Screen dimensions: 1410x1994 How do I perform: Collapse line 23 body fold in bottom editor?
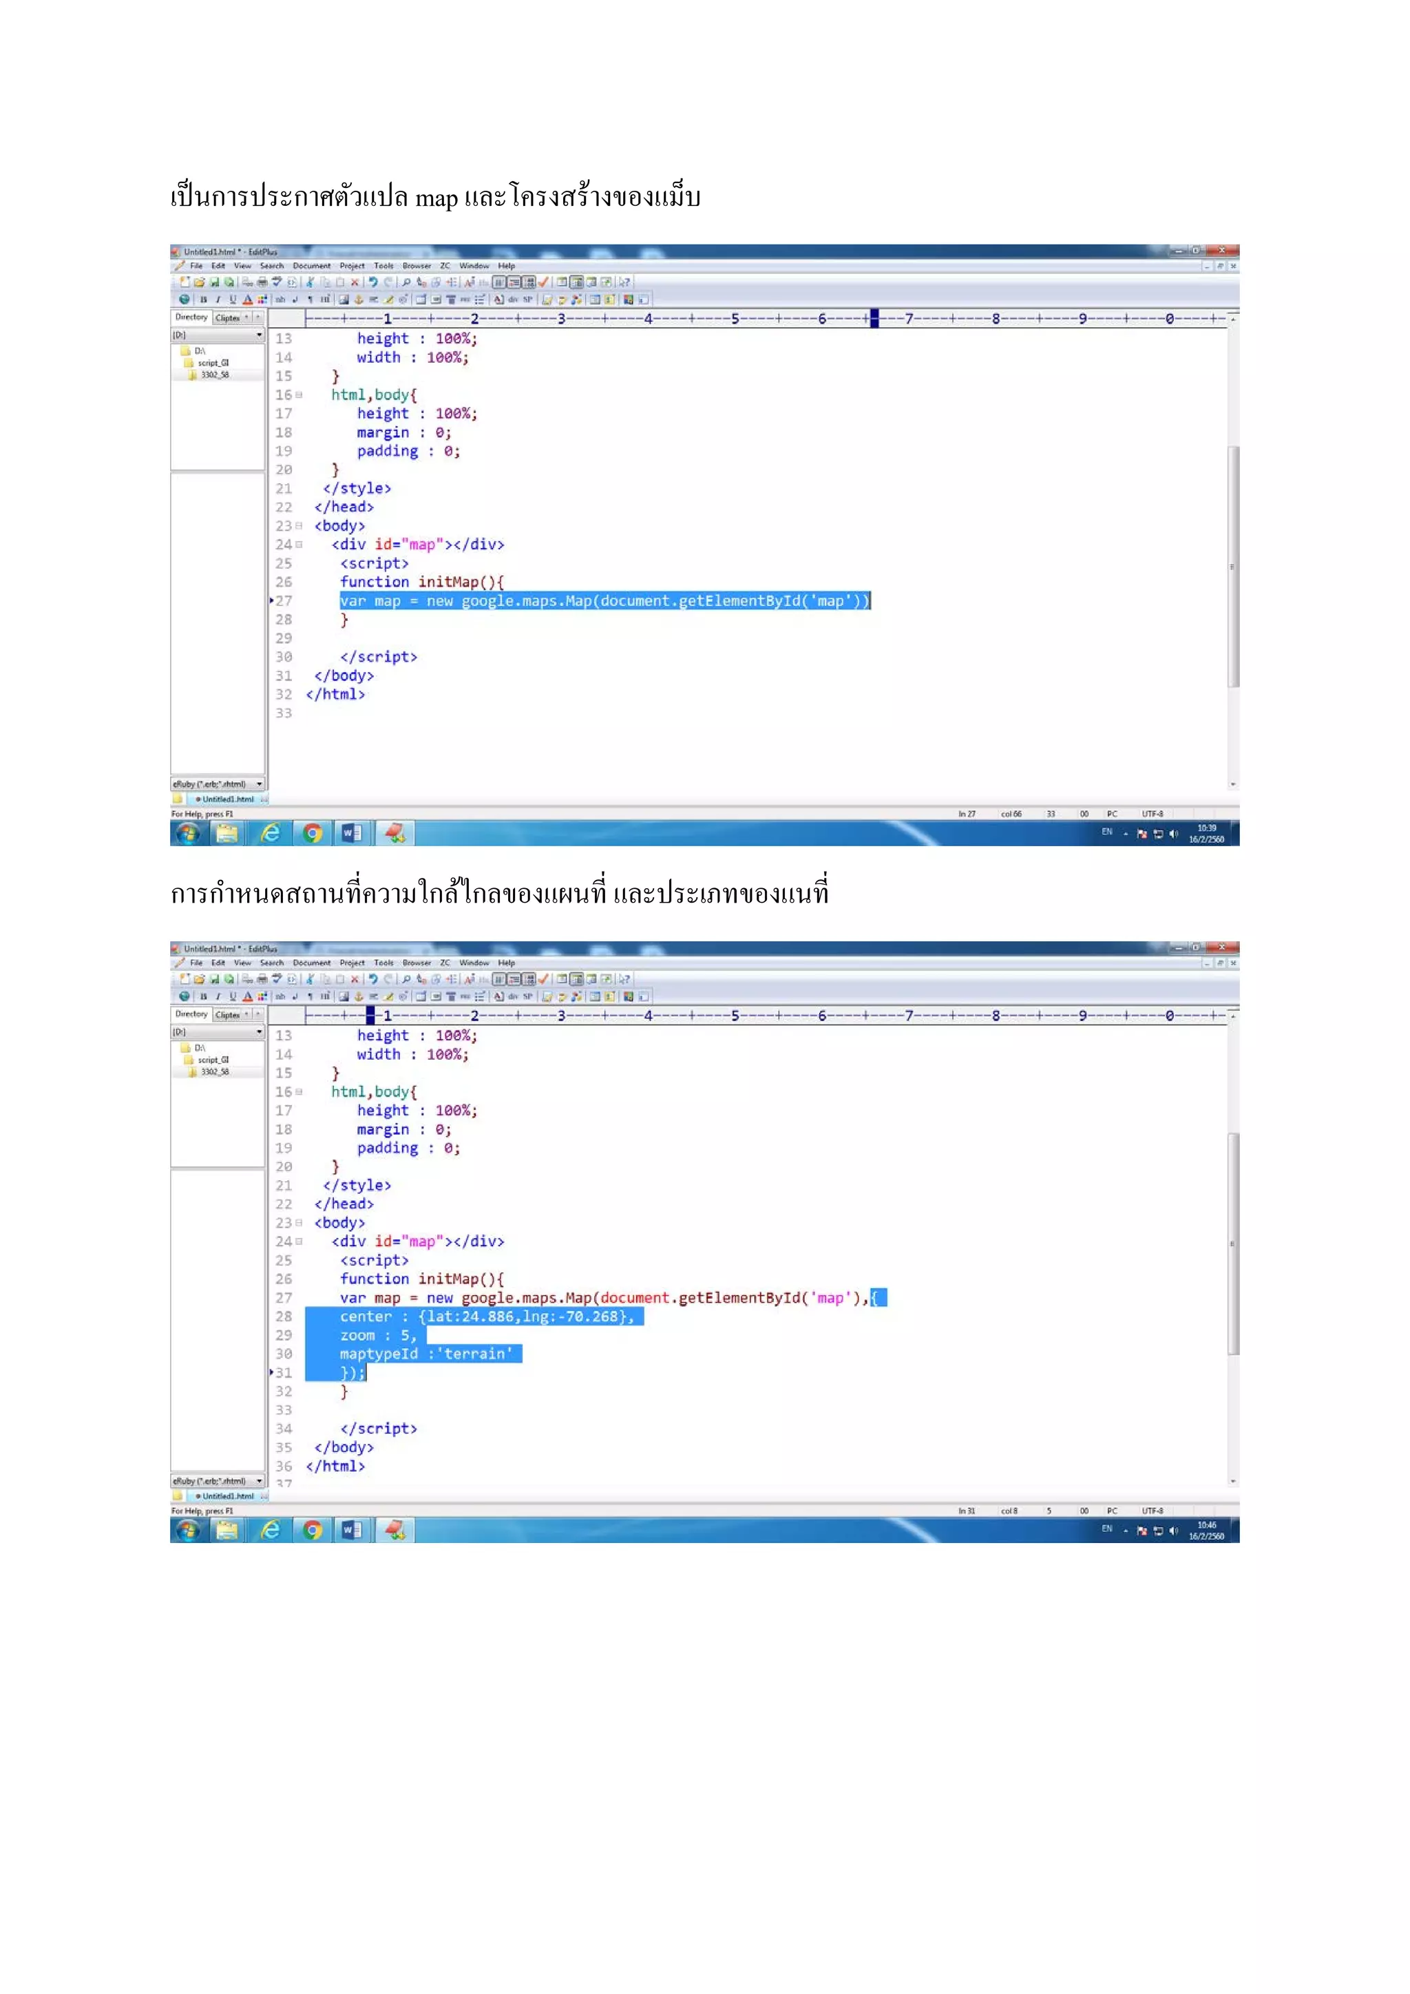[x=299, y=1223]
